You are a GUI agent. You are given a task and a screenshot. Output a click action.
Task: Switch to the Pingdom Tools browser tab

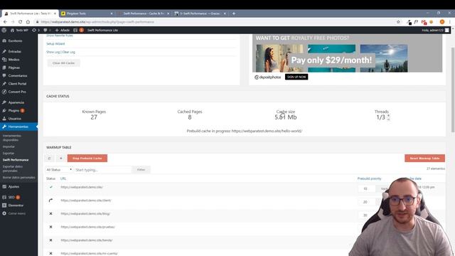[87, 14]
